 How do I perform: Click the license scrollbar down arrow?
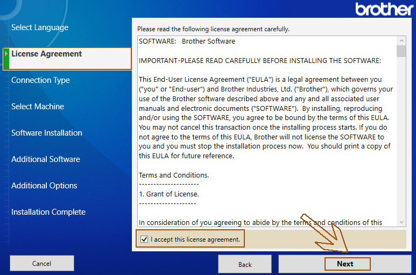click(401, 222)
